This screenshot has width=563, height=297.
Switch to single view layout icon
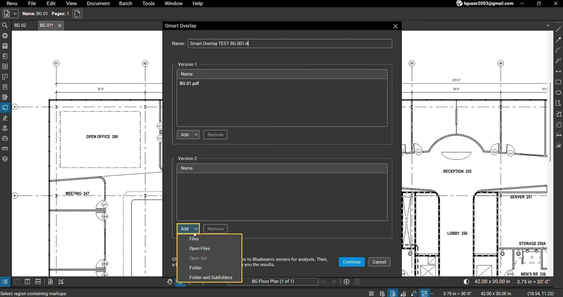17,282
